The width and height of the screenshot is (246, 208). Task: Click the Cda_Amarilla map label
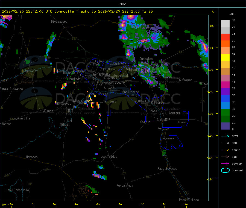20,118
